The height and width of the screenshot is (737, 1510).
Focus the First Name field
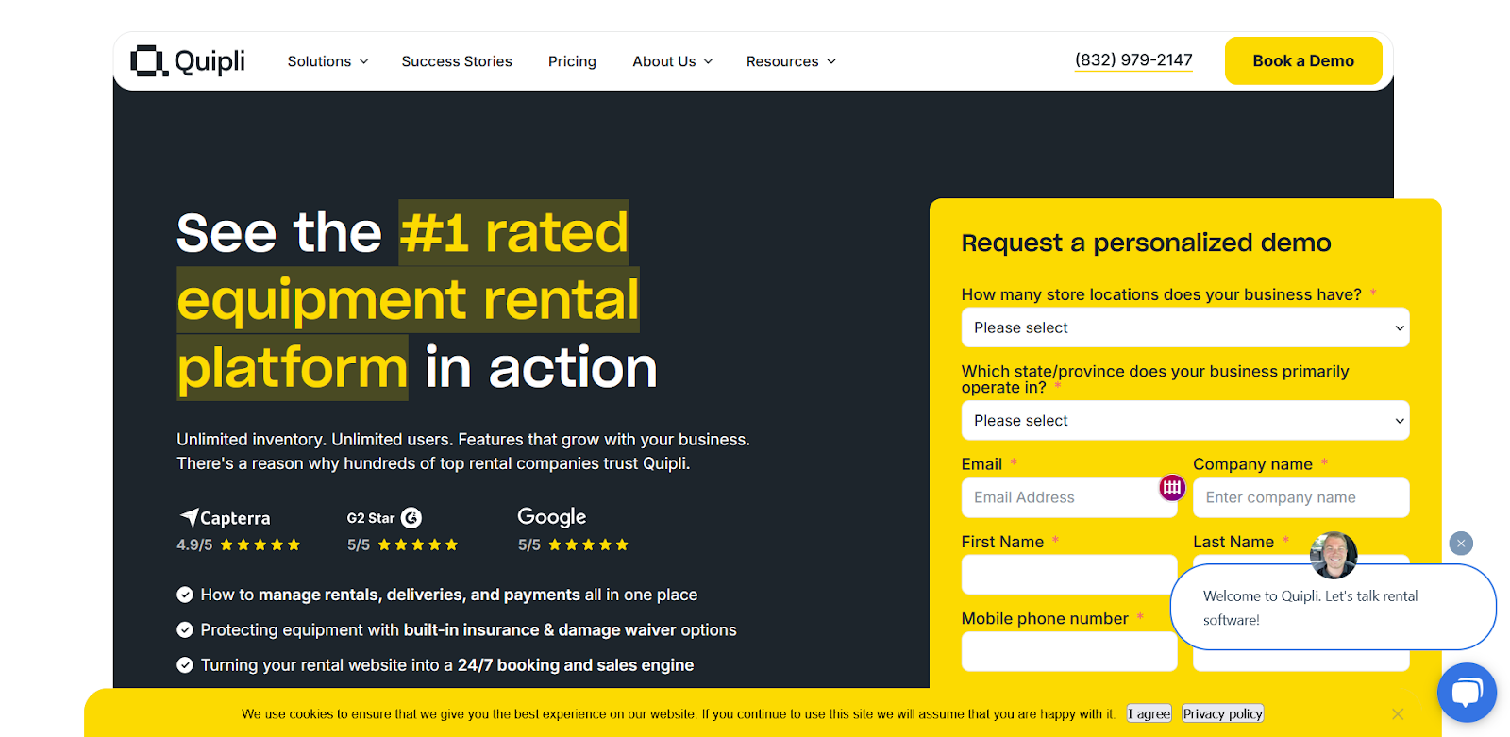[x=1069, y=575]
